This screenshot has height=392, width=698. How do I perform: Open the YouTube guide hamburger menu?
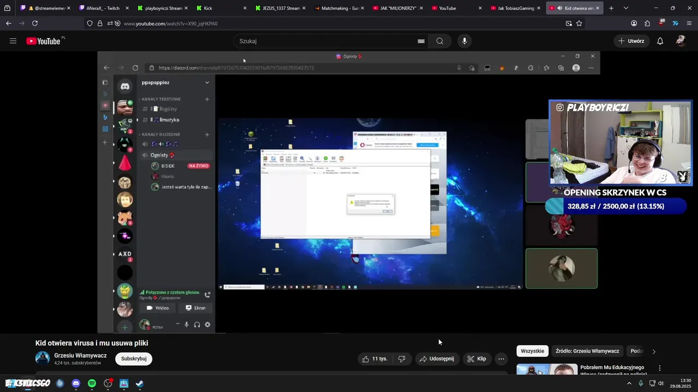coord(13,41)
